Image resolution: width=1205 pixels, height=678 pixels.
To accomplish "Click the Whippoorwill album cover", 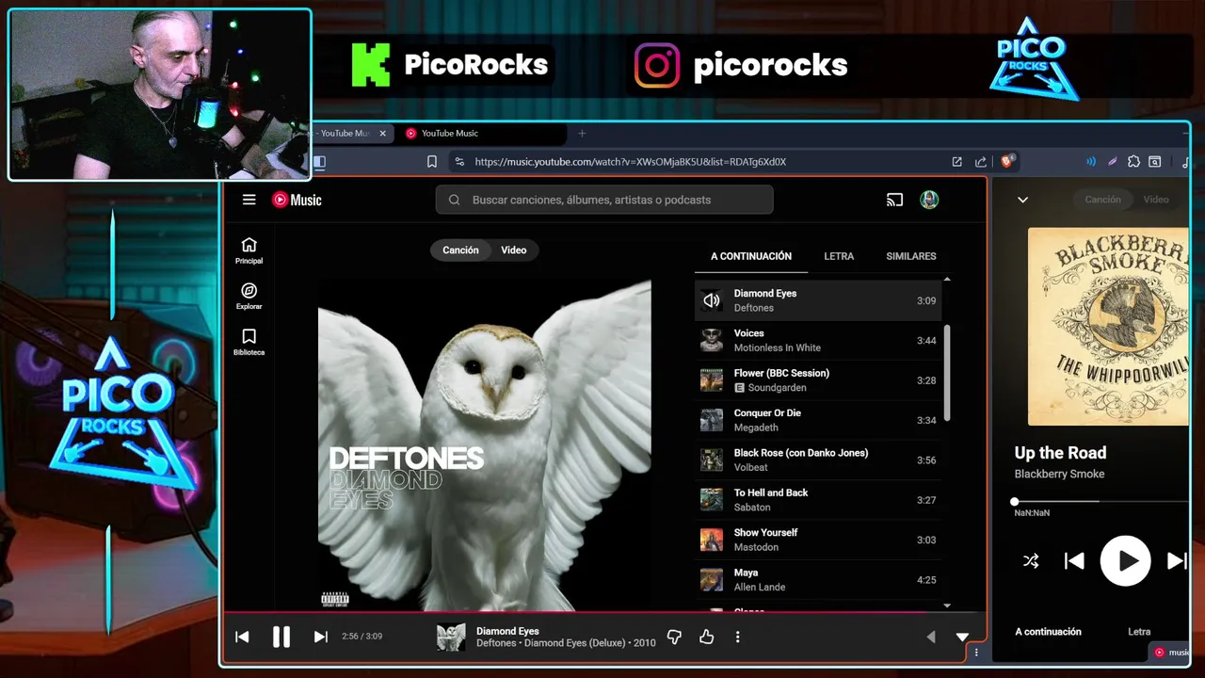I will [1108, 326].
